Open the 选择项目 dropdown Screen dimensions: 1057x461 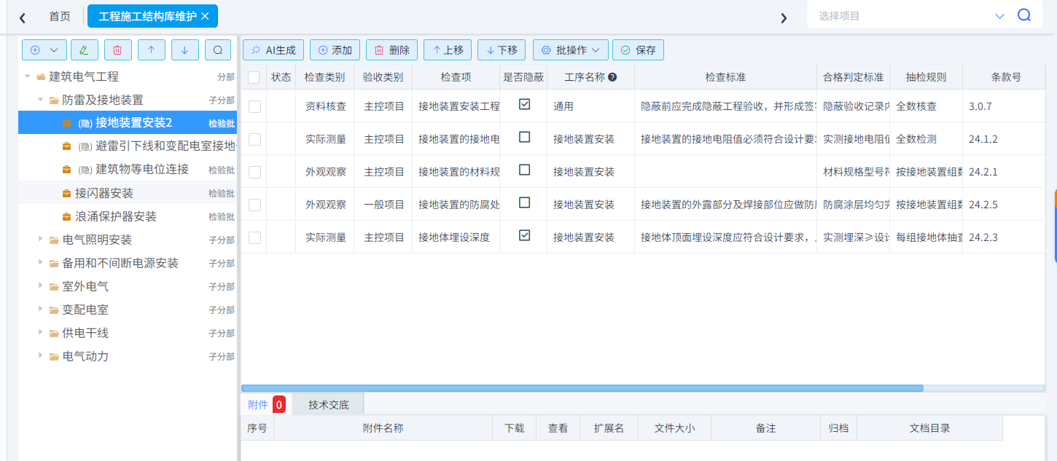(999, 16)
